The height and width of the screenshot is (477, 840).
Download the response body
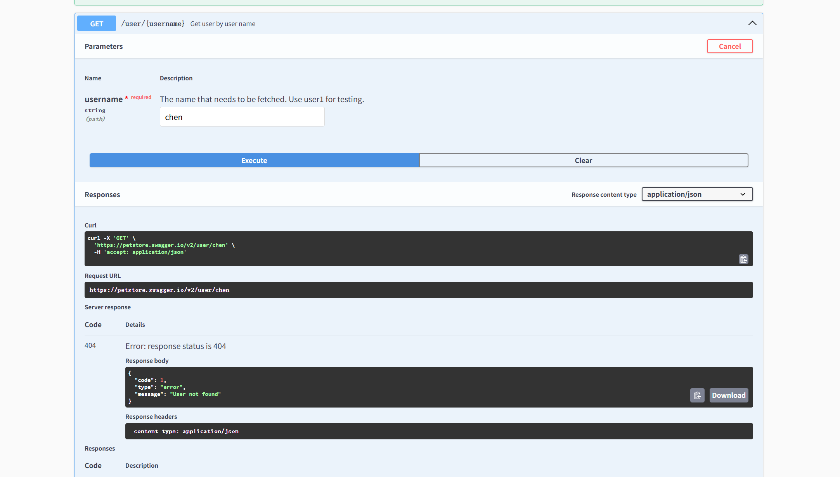728,395
